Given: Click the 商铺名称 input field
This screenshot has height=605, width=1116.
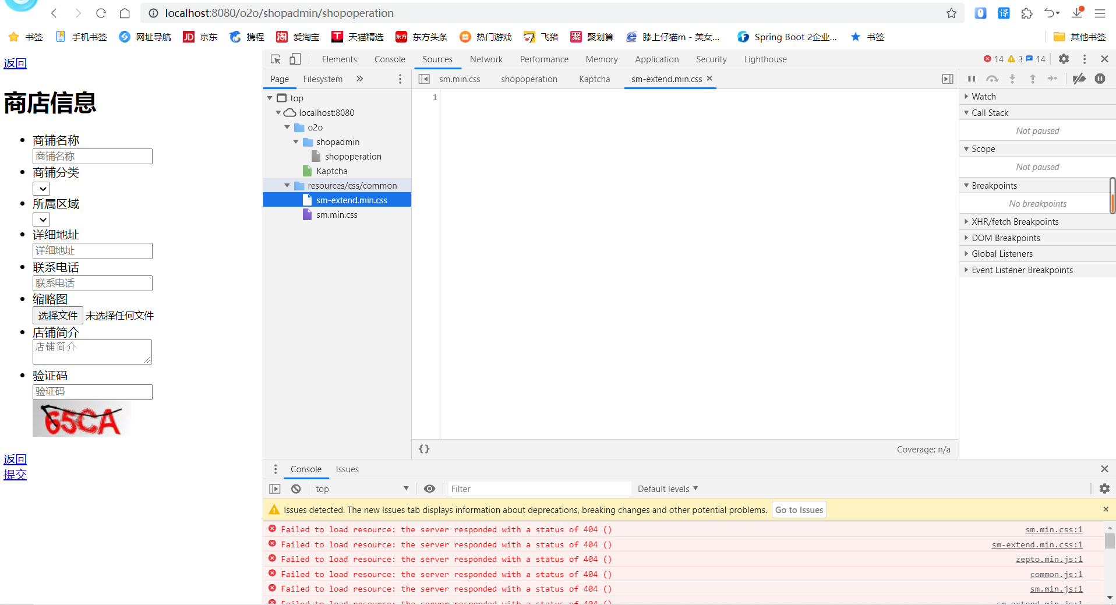Looking at the screenshot, I should pyautogui.click(x=93, y=156).
